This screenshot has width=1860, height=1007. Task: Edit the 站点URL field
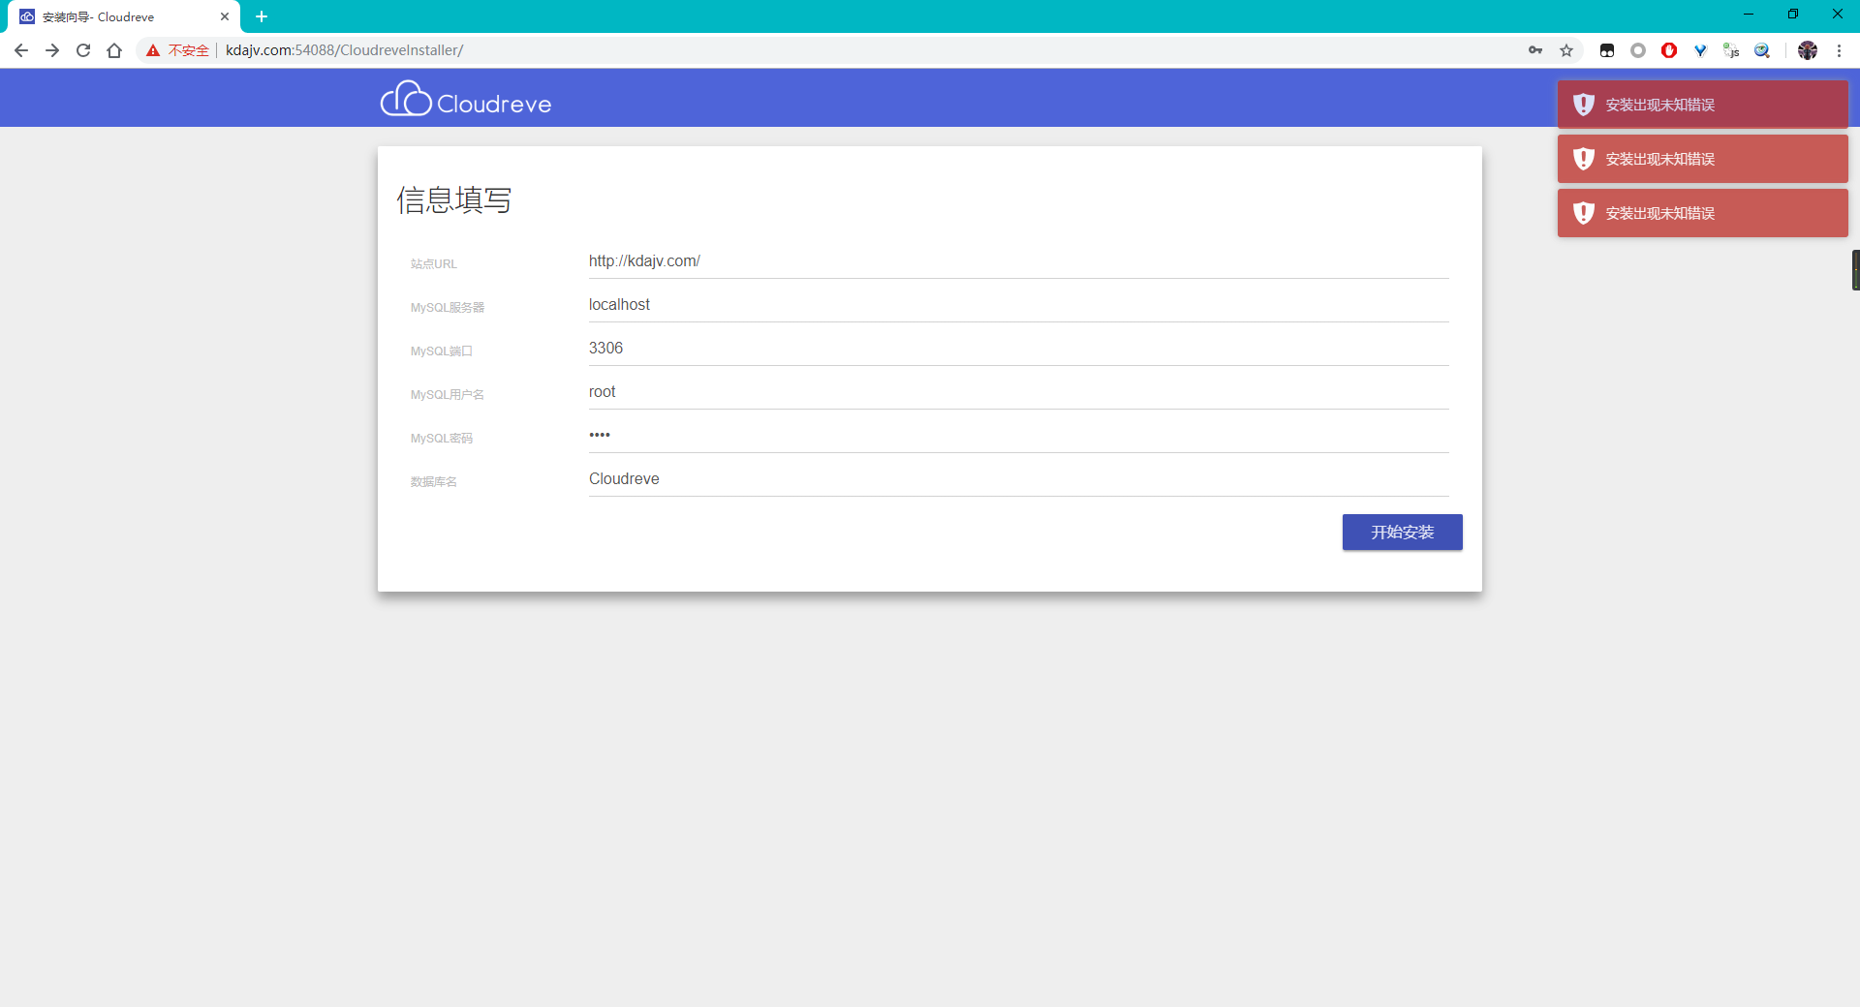1018,261
